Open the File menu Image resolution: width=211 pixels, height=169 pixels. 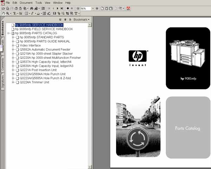coord(8,3)
